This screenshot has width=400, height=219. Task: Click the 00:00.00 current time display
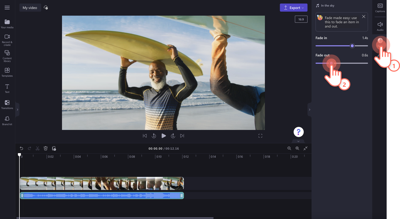click(156, 149)
